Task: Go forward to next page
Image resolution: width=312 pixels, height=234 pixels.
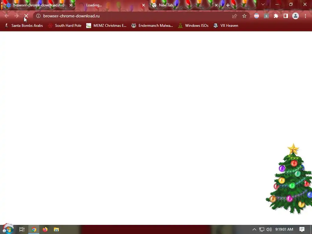Action: point(16,16)
